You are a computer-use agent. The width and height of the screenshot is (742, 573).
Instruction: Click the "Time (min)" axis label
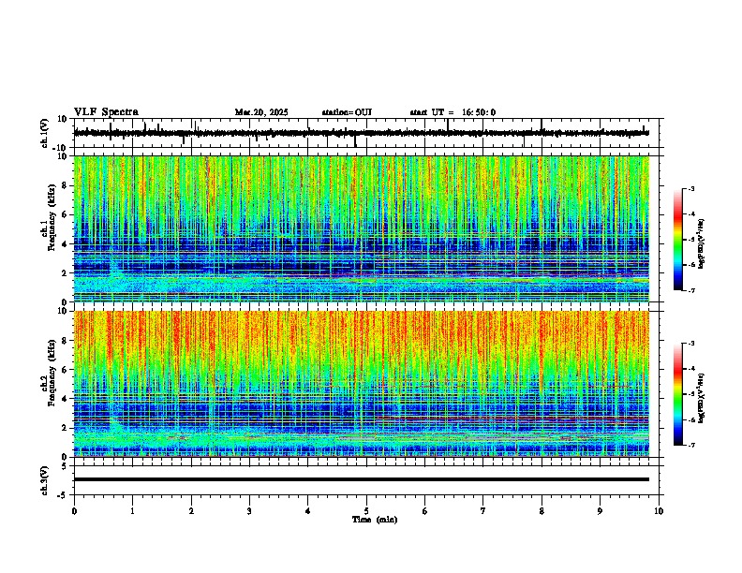coord(375,520)
